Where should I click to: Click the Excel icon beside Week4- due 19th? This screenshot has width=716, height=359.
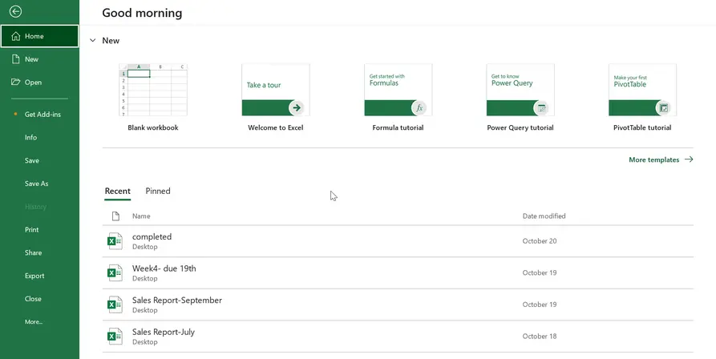click(115, 272)
